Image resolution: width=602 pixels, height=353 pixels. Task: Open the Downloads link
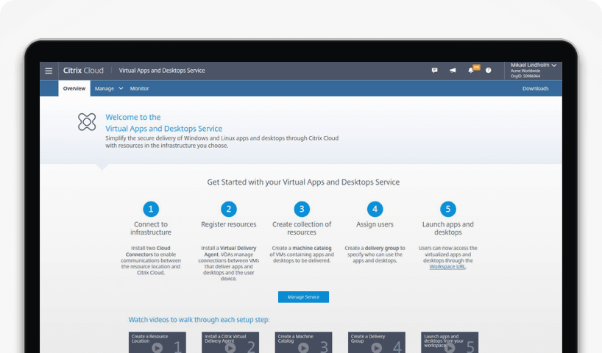535,88
